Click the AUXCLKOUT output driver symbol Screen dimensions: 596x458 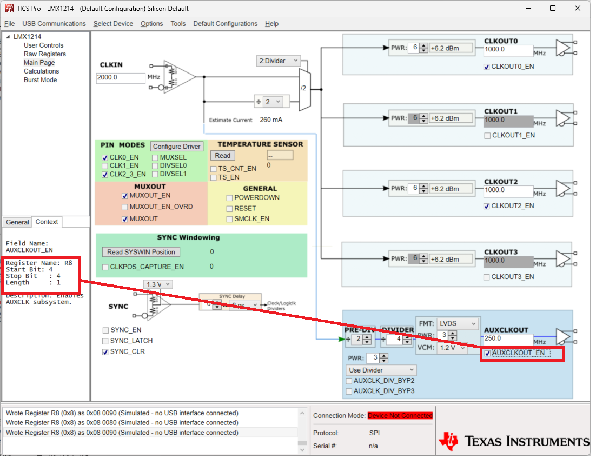(x=564, y=337)
